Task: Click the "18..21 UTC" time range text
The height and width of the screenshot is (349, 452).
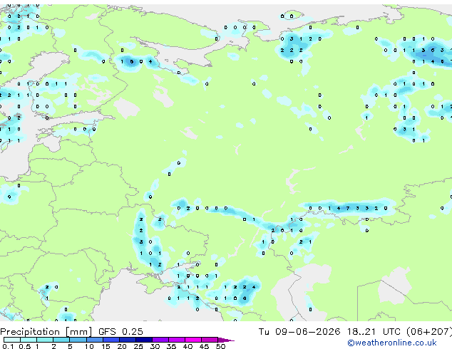Action: (374, 332)
